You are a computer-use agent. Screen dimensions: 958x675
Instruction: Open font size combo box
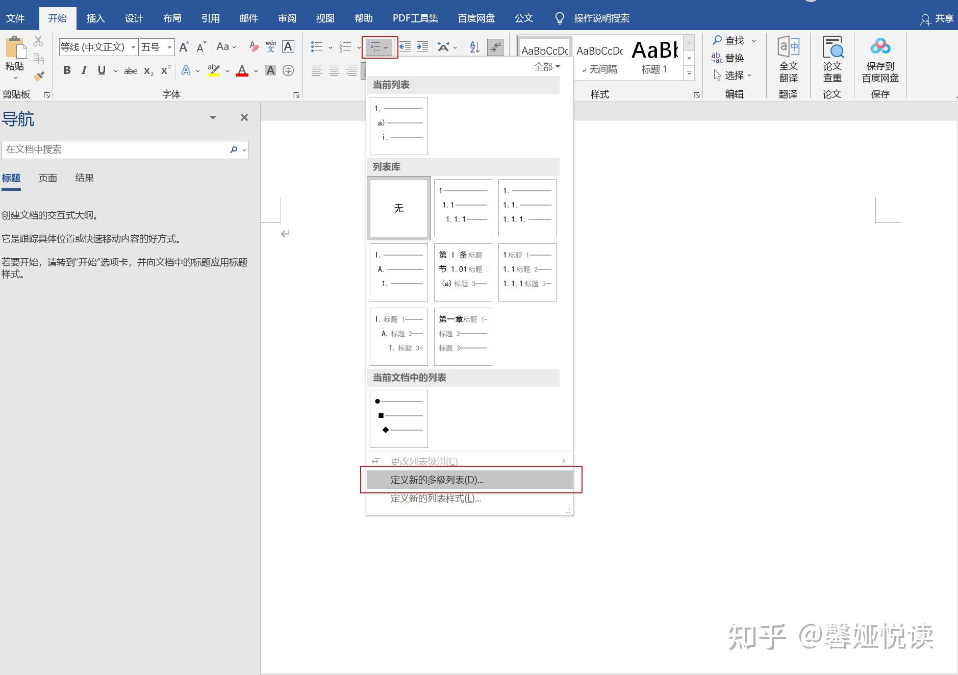pos(157,47)
